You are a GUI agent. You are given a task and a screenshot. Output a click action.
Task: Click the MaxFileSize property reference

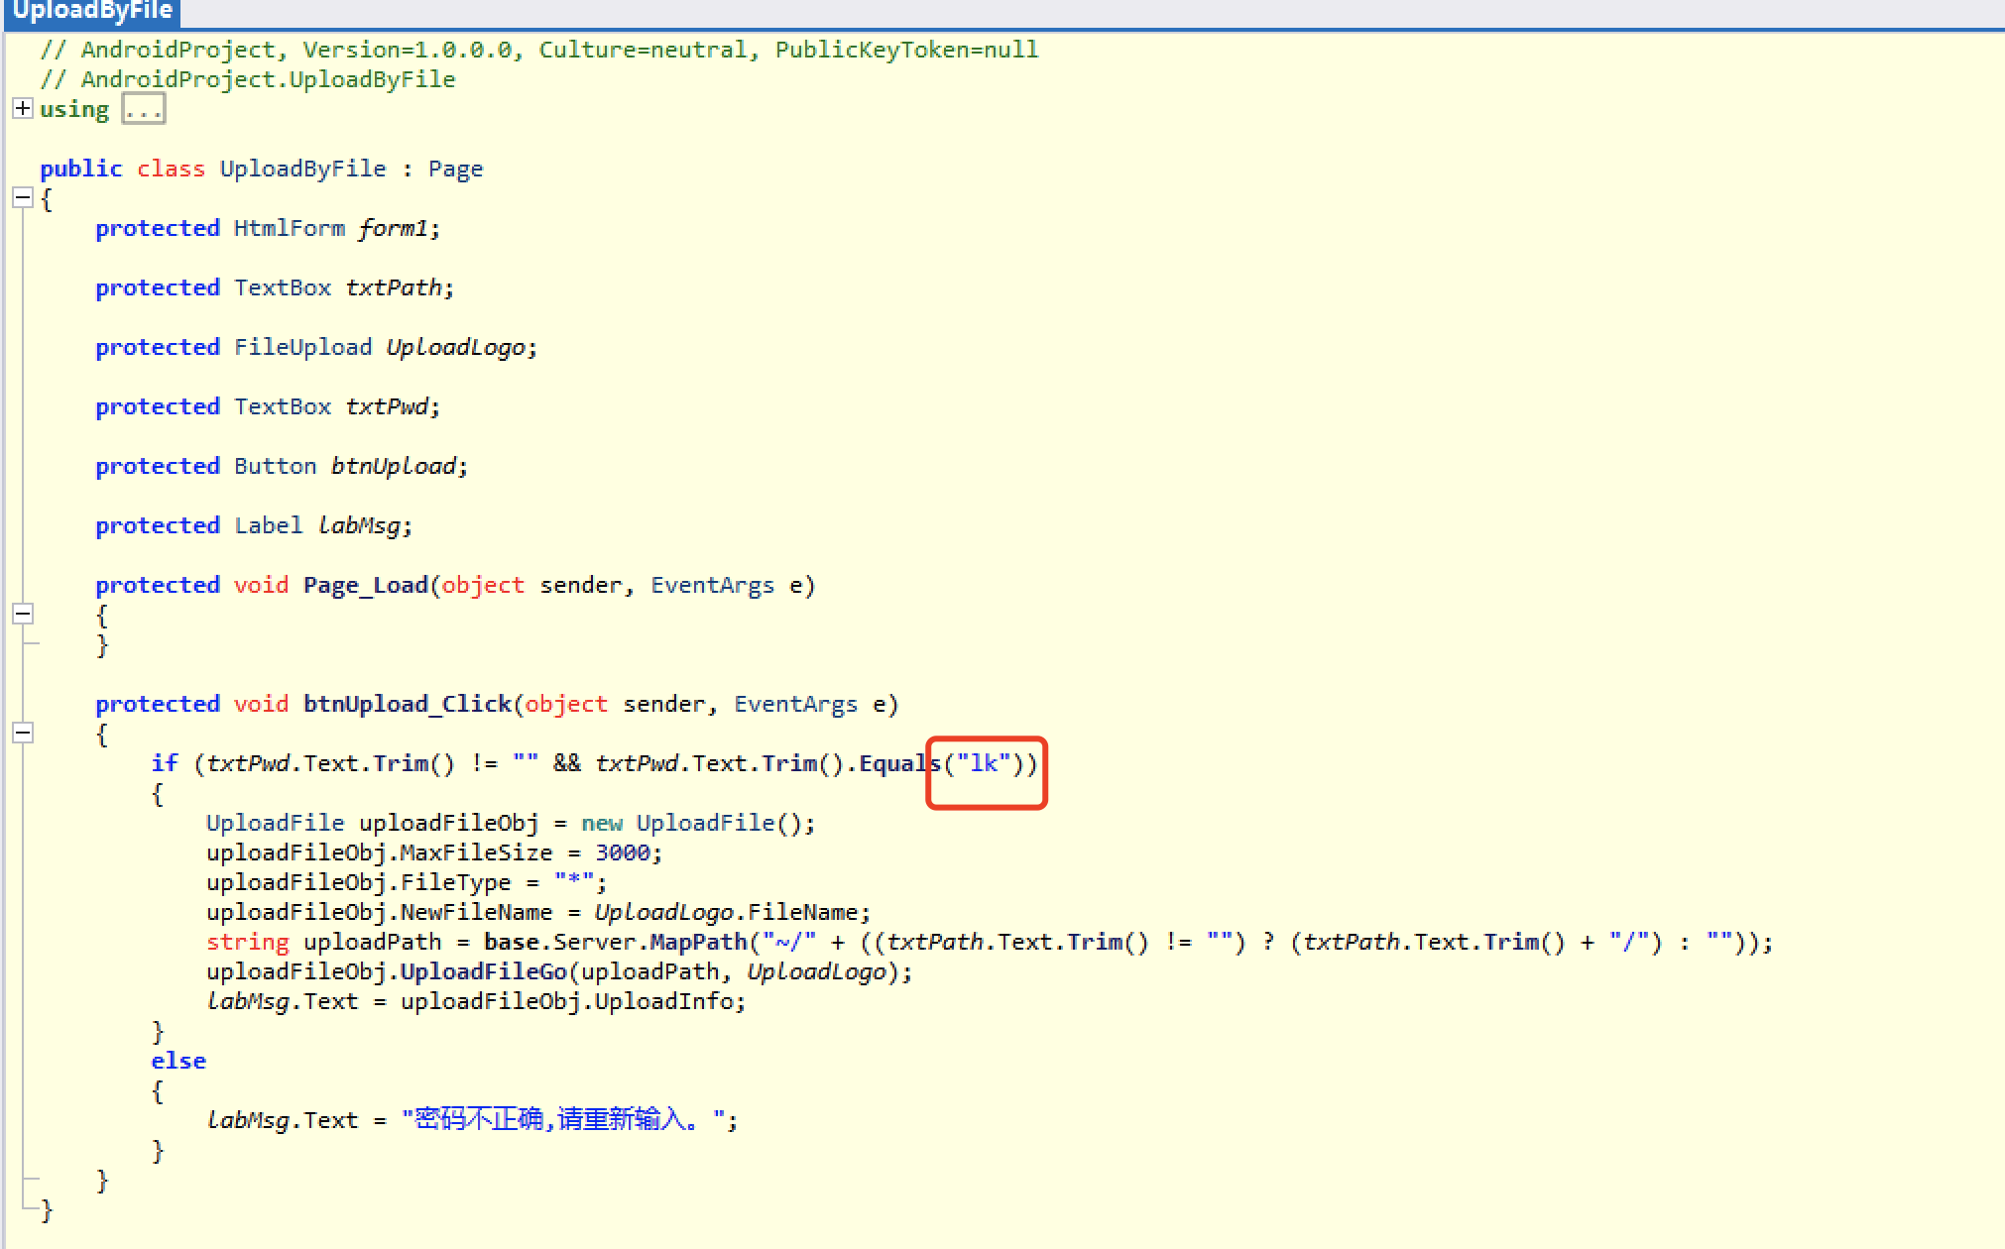pos(476,852)
